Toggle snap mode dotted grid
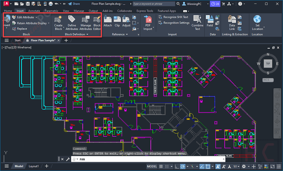This screenshot has width=283, height=171. tap(167, 166)
